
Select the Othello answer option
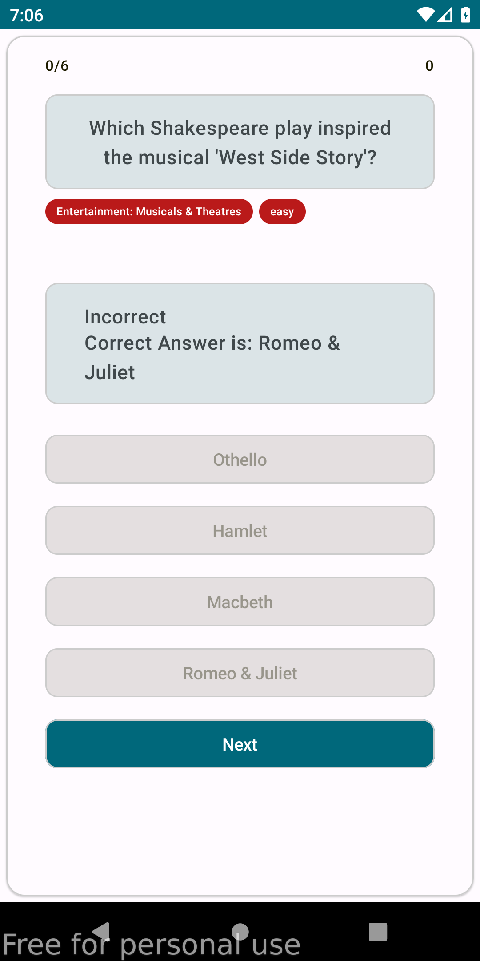(x=240, y=459)
